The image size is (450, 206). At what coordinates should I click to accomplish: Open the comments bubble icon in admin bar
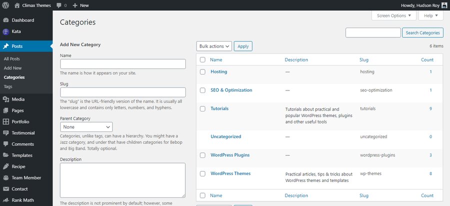click(59, 5)
